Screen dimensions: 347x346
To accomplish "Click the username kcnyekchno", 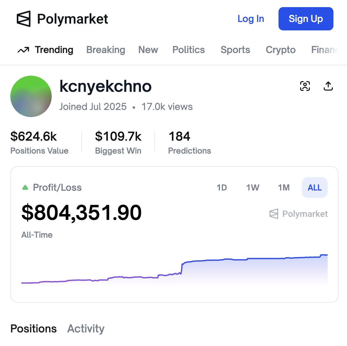I will coord(106,86).
